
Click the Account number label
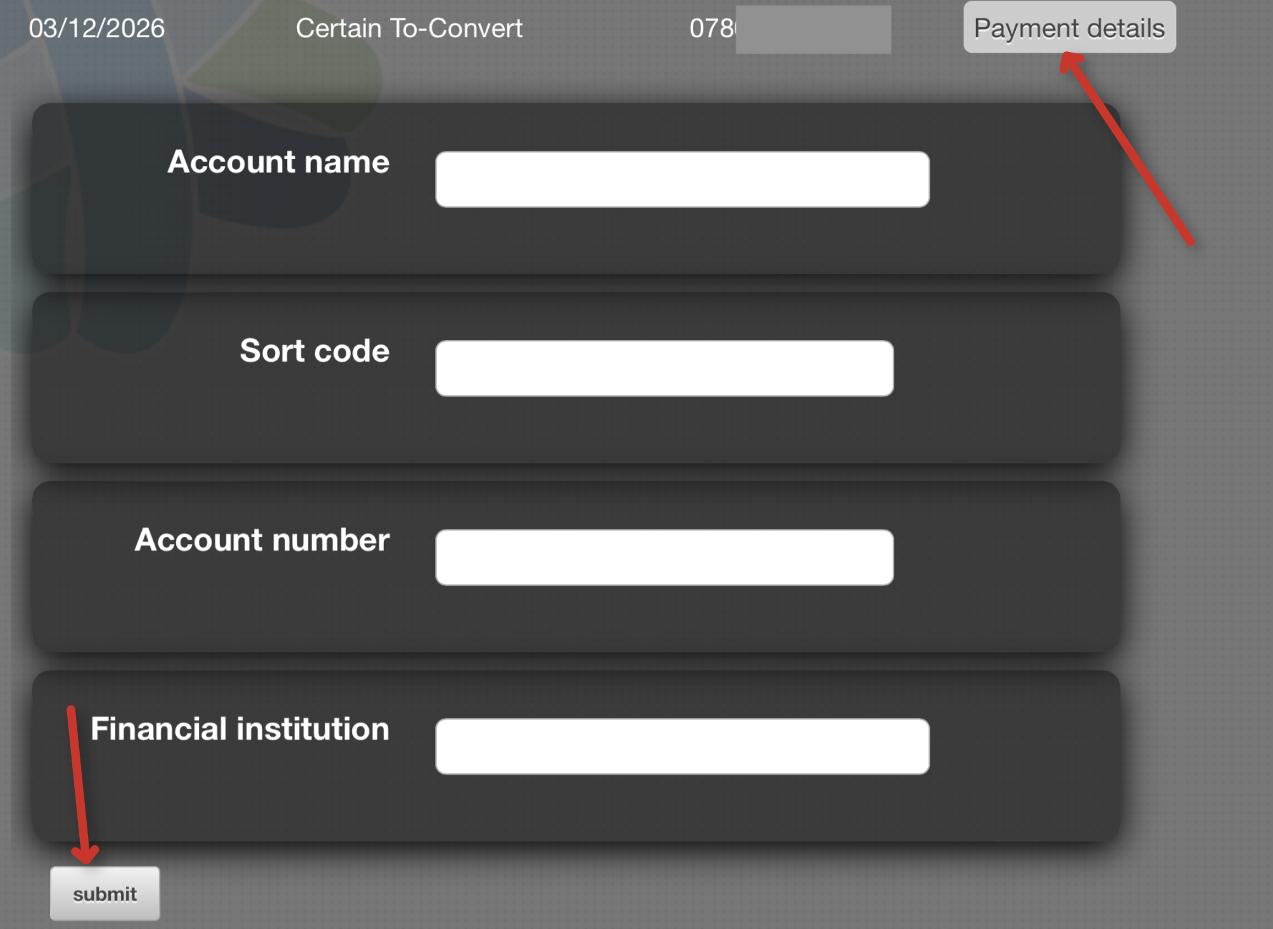263,540
